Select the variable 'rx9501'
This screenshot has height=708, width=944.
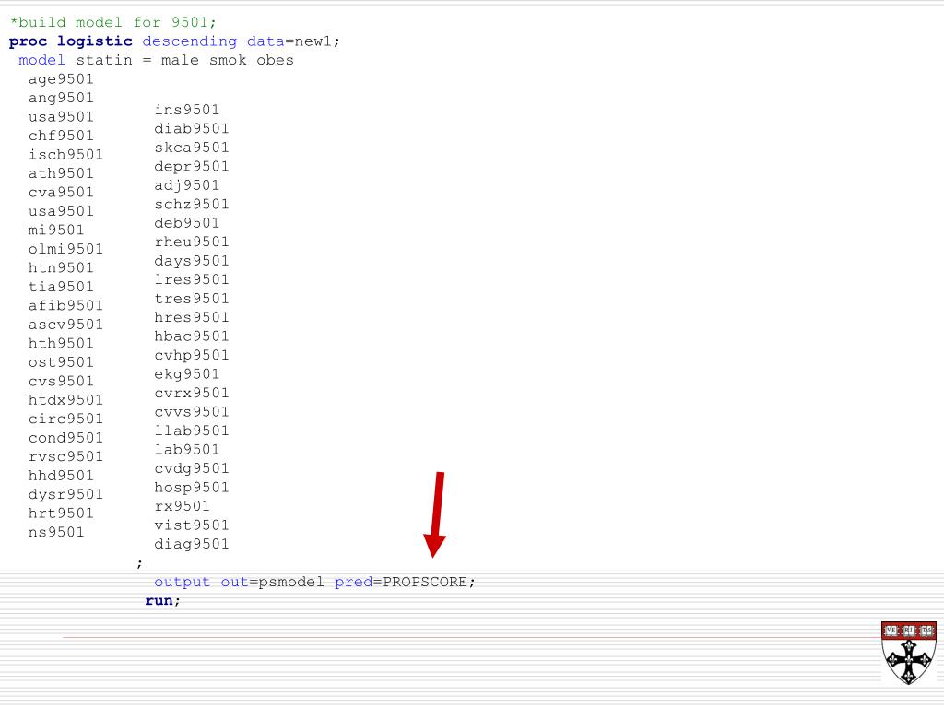[182, 506]
